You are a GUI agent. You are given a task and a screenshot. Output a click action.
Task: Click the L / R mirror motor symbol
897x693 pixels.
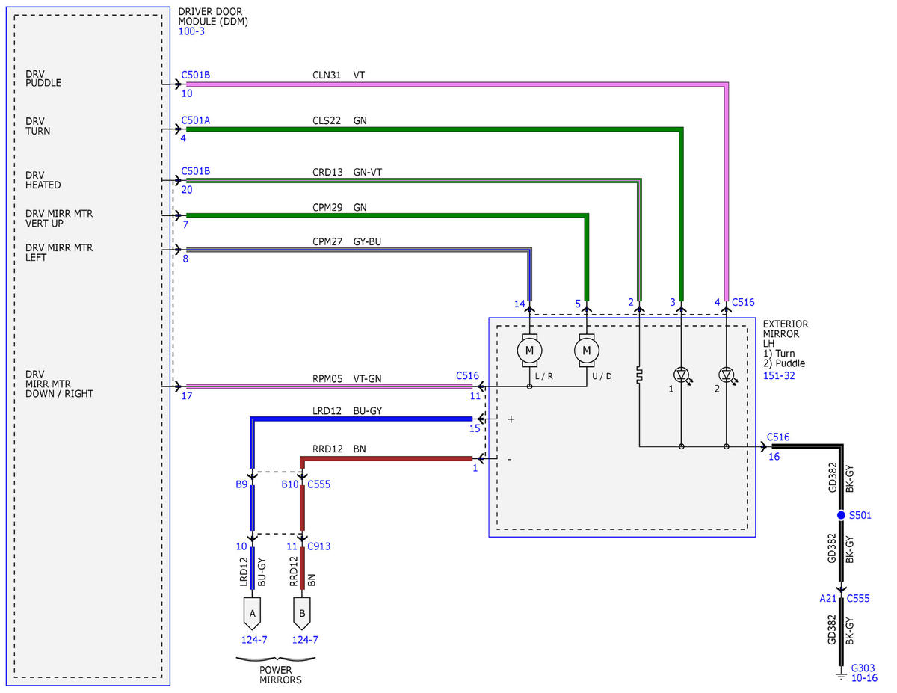[529, 350]
